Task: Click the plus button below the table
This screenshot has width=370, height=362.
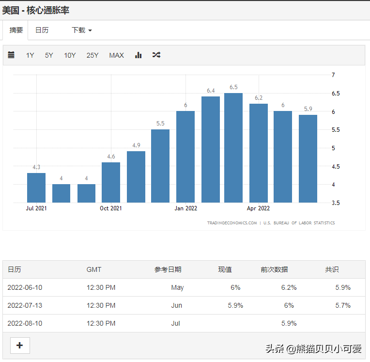Action: tap(20, 346)
